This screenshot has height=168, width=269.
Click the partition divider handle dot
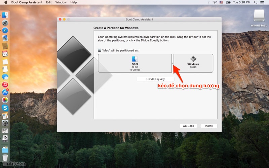(172, 63)
